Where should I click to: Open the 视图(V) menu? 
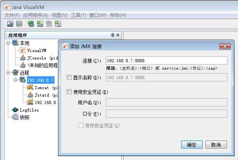pos(59,15)
